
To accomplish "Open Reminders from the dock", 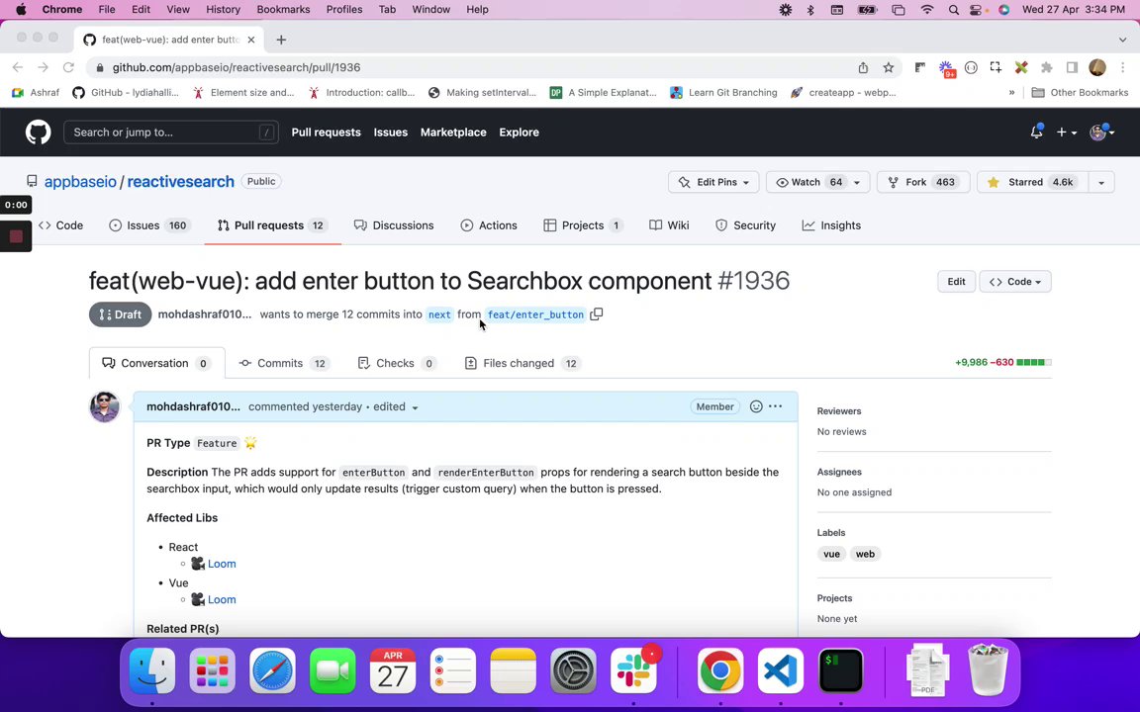I will (x=453, y=670).
